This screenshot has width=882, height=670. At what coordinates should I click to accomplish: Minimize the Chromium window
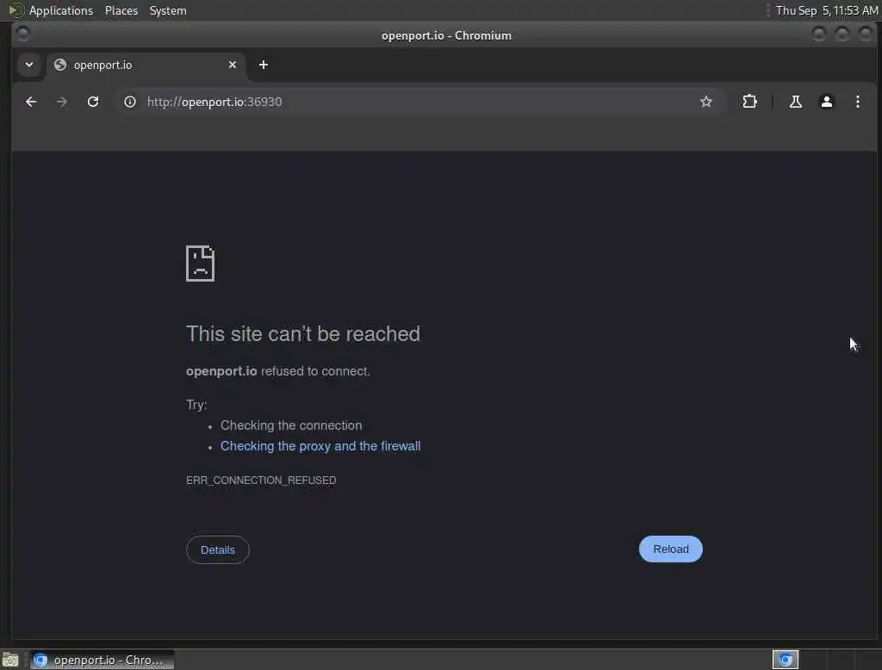tap(819, 34)
